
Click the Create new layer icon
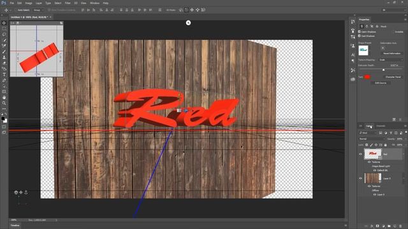pos(395,226)
